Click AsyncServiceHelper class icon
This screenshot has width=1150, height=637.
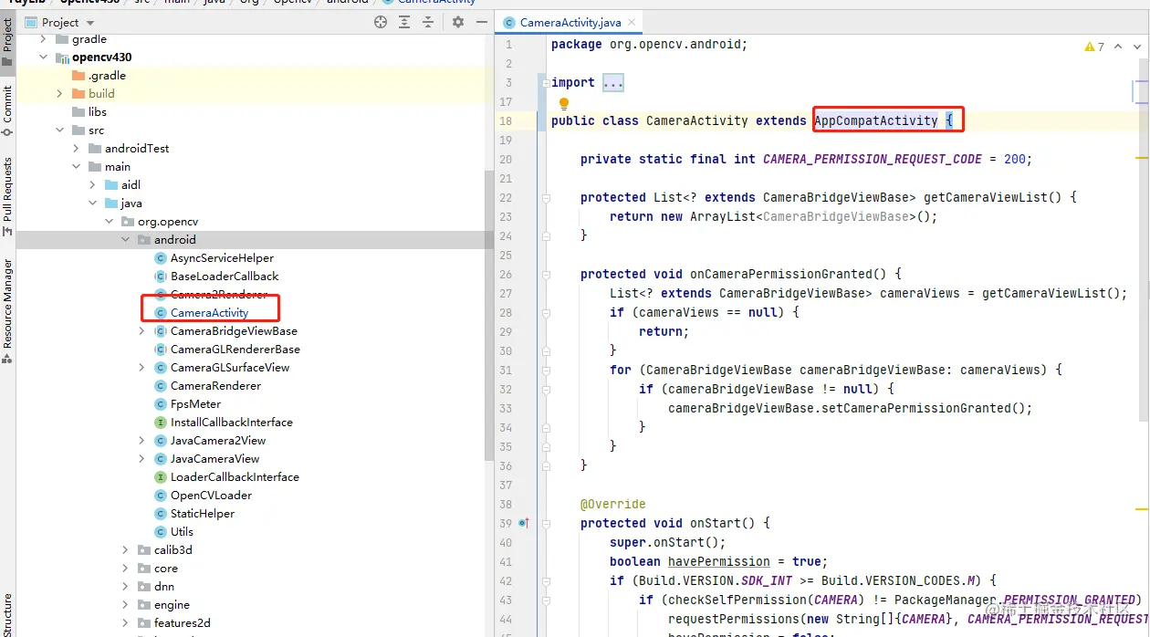161,258
